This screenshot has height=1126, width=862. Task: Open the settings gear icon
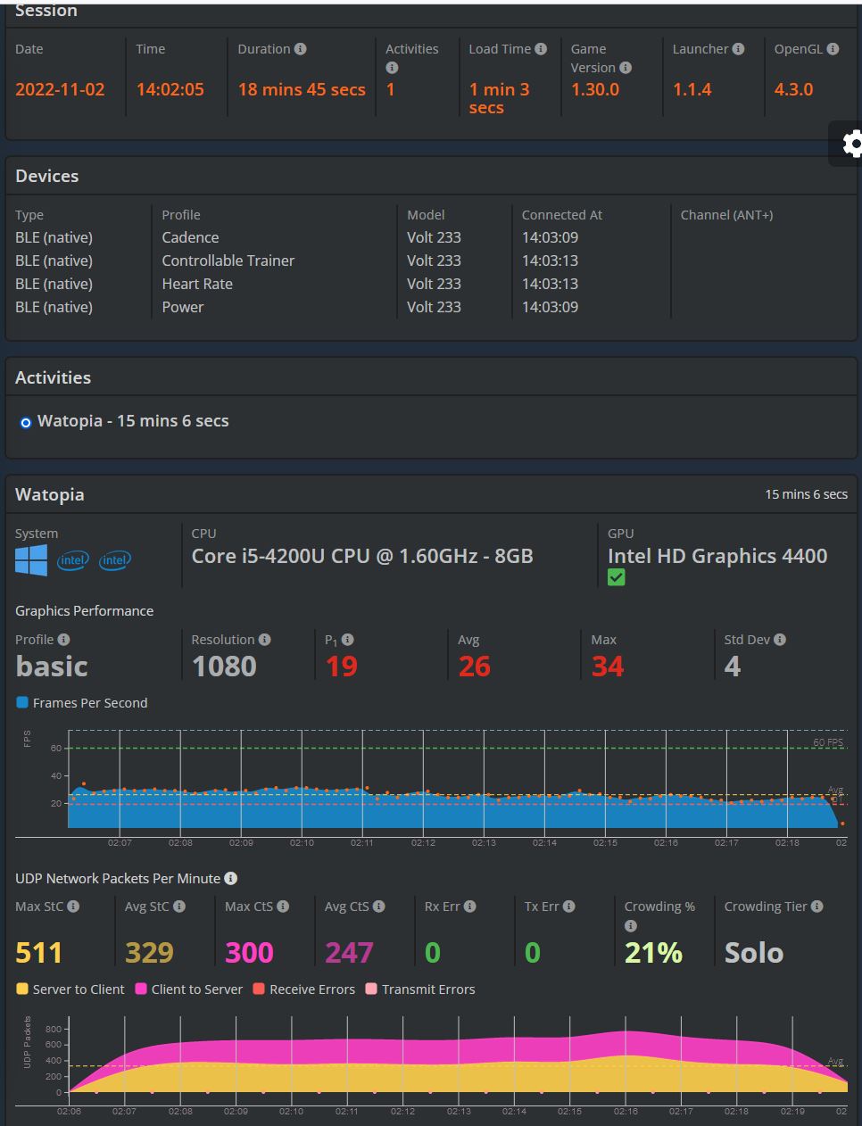point(854,144)
